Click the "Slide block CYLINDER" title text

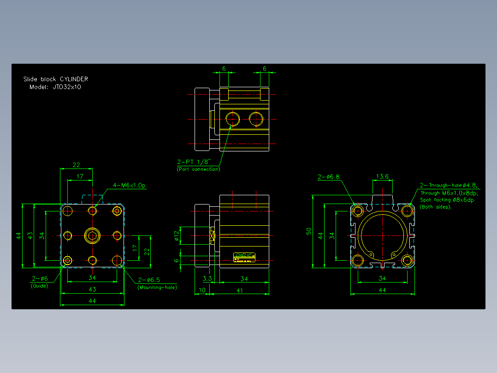pos(55,79)
